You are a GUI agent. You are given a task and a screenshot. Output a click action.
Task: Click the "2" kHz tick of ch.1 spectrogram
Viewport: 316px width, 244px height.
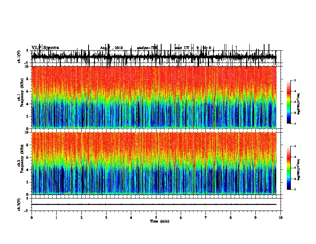(x=28, y=116)
